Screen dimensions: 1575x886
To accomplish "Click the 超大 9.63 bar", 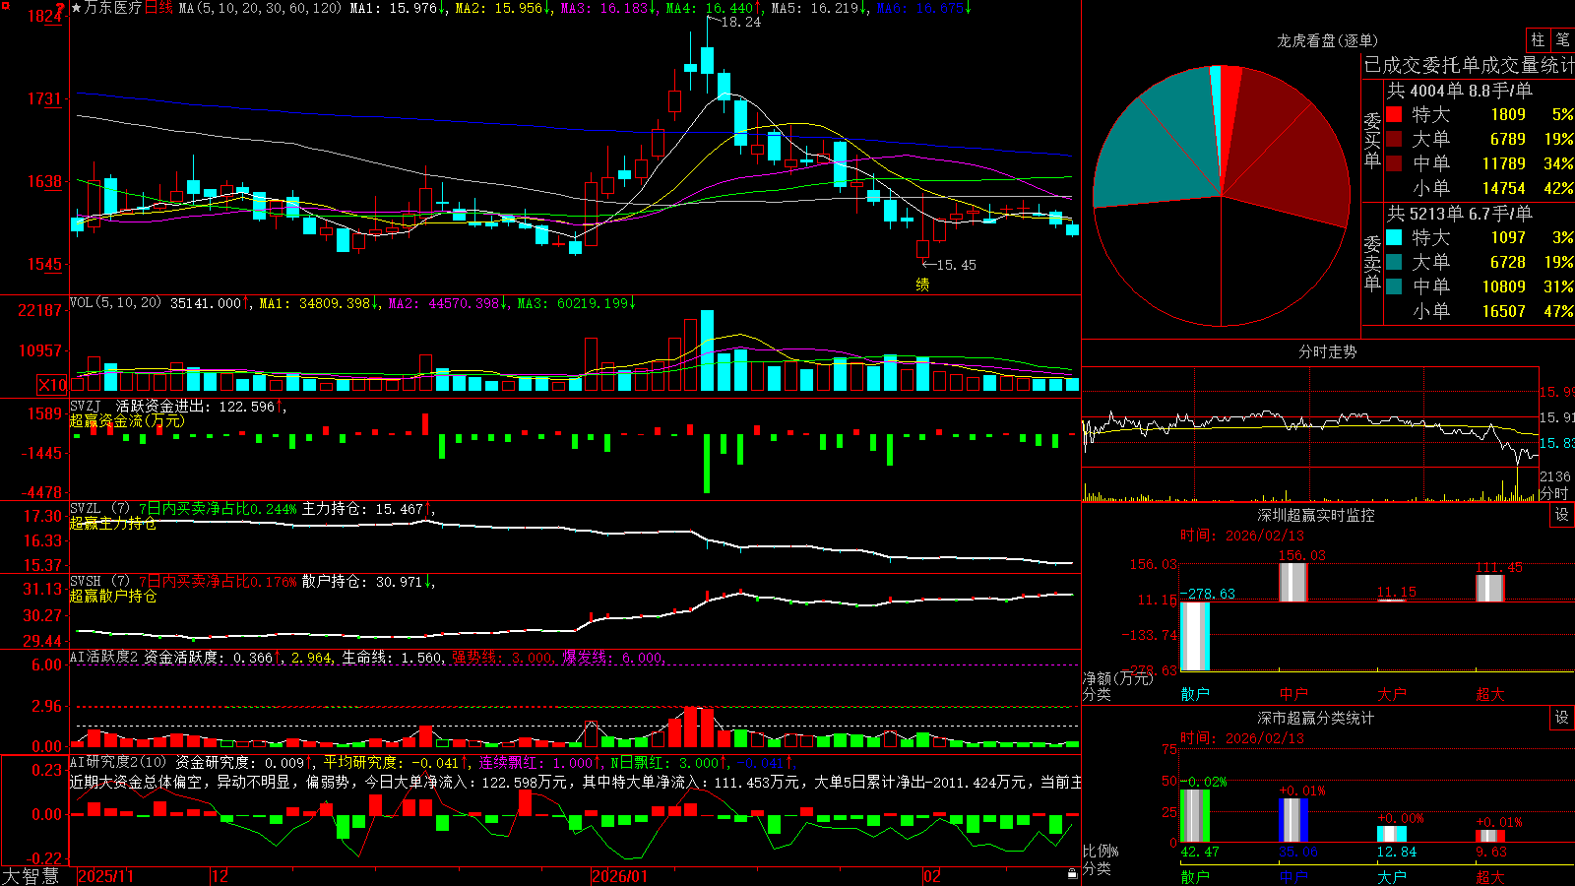I will pyautogui.click(x=1490, y=837).
